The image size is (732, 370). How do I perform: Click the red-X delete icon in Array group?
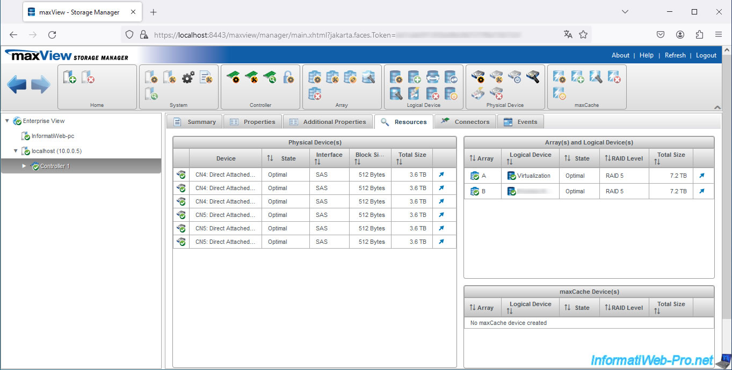coord(315,94)
